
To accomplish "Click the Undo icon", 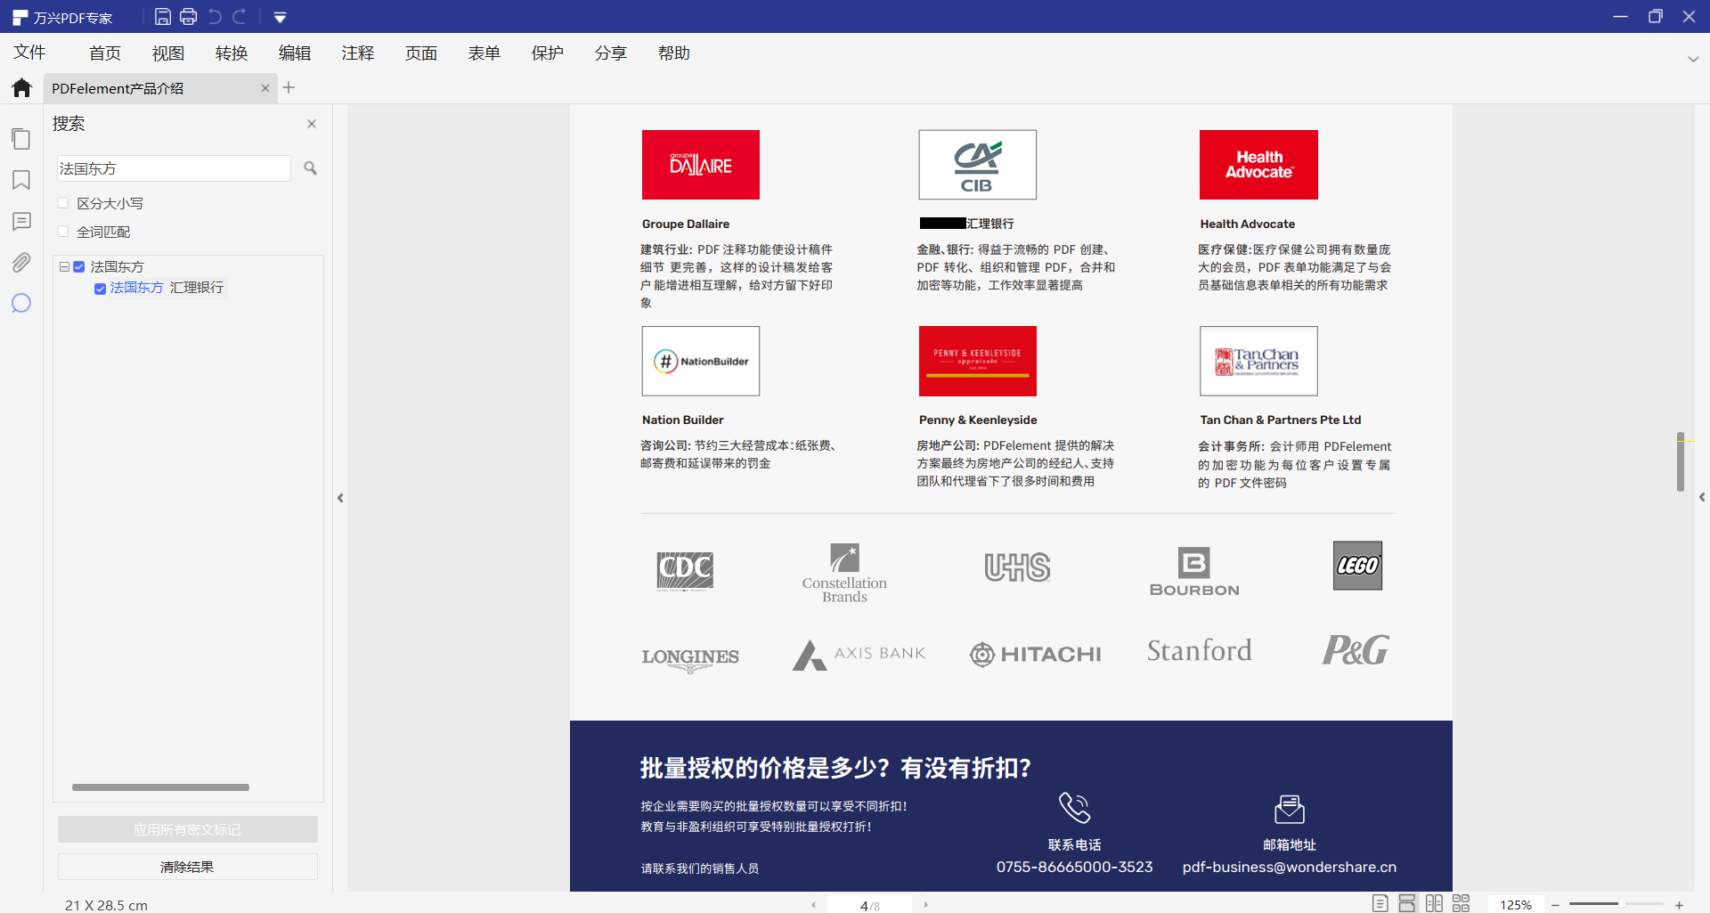I will click(214, 16).
